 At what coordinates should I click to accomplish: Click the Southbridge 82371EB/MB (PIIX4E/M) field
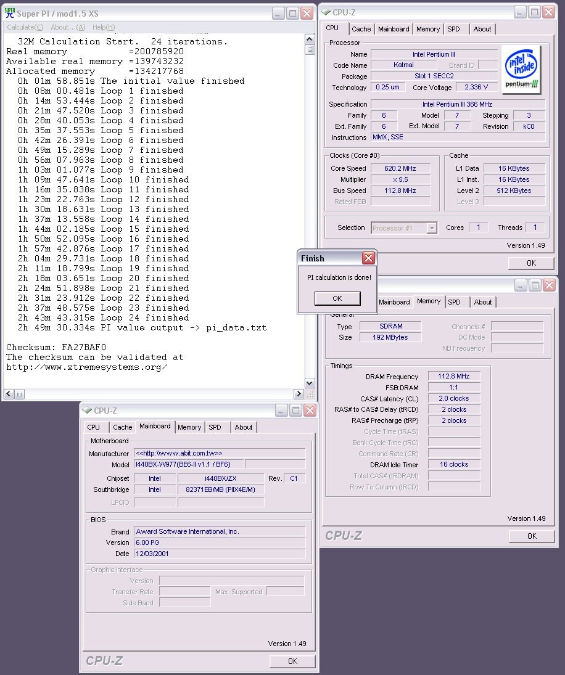[x=220, y=489]
